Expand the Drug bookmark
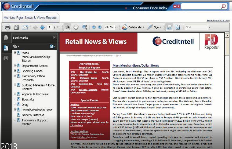Image resolution: width=232 pixels, height=149 pixels. (x=15, y=104)
